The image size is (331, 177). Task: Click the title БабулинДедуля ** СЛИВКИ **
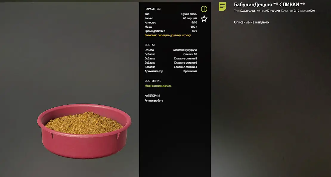tap(269, 4)
